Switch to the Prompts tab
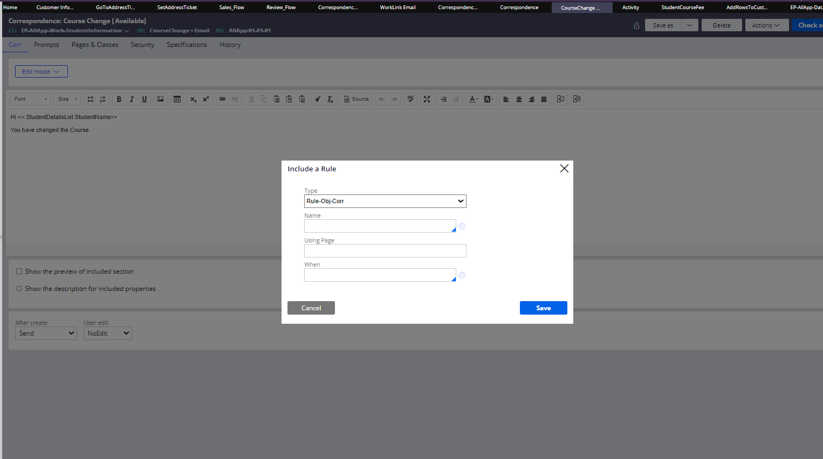 (46, 45)
